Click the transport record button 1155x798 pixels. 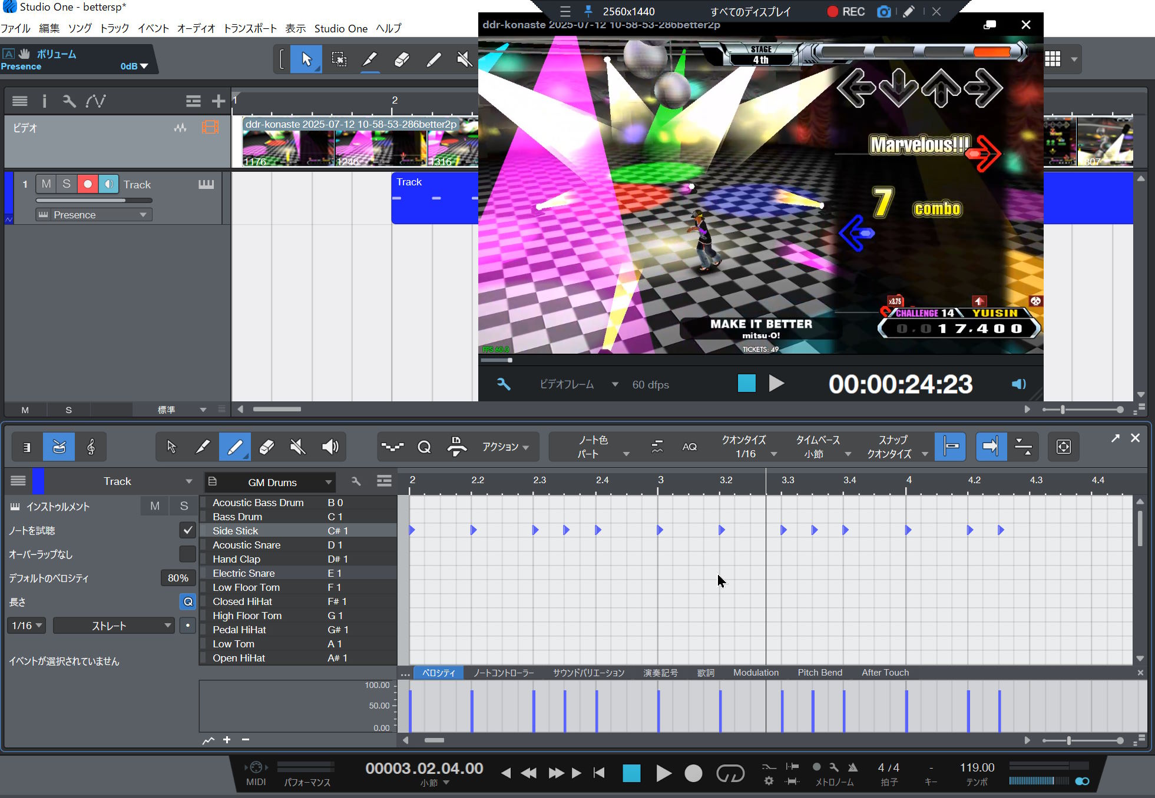(x=693, y=773)
